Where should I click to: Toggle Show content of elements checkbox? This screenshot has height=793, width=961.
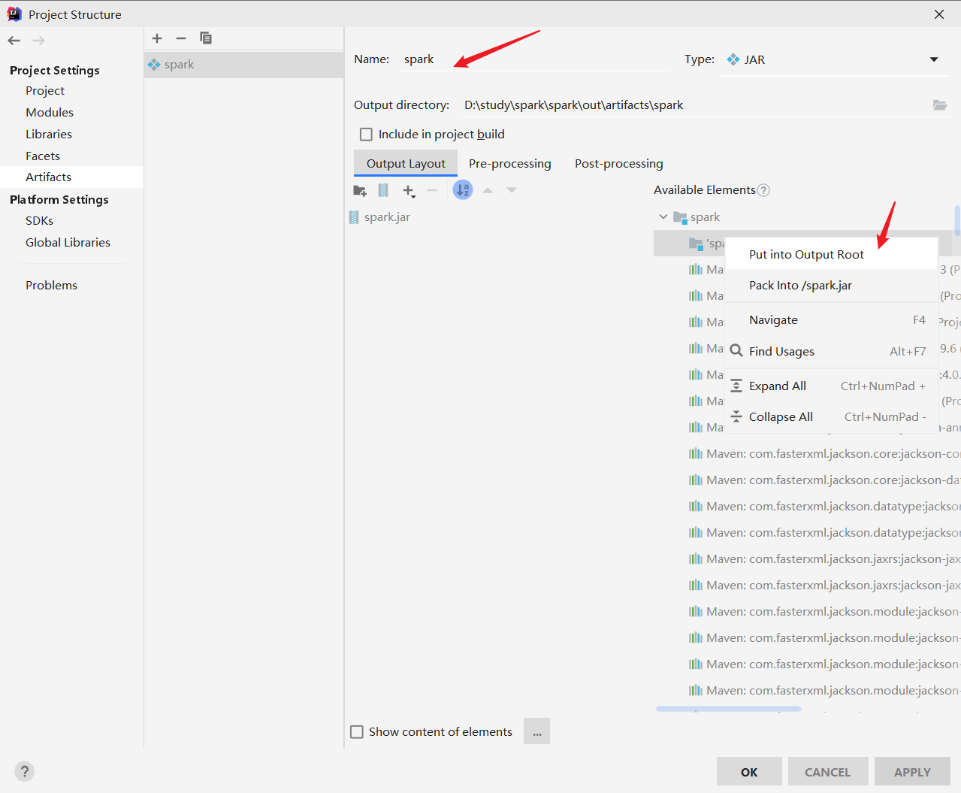coord(357,732)
